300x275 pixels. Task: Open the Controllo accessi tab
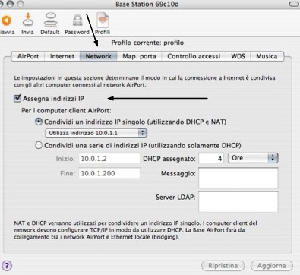[x=194, y=56]
